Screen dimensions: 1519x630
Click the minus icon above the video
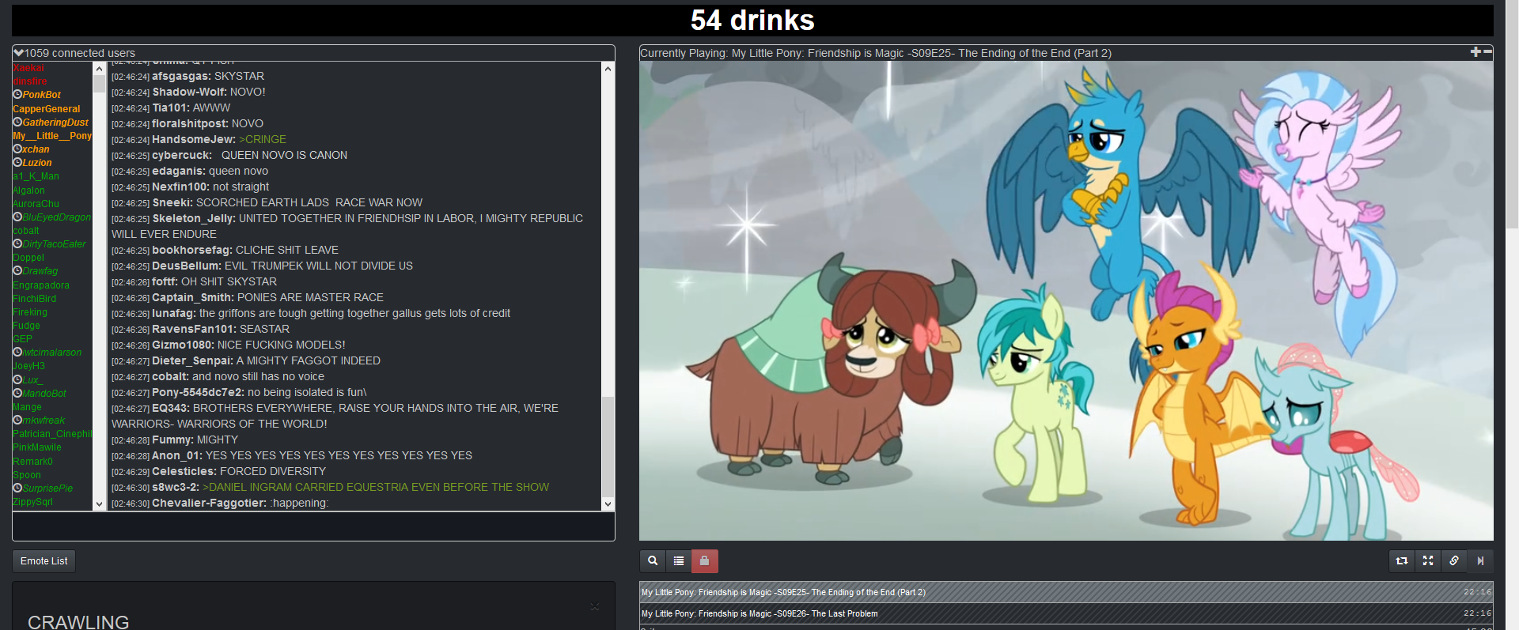pos(1487,52)
